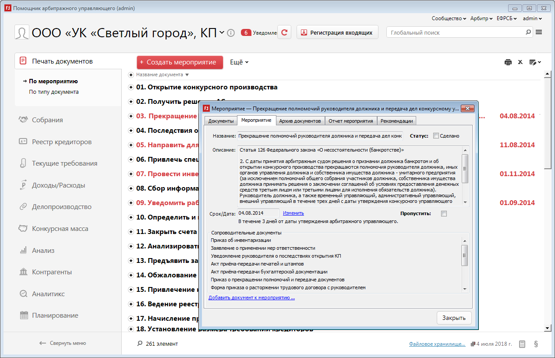Click the magnifier icon in global search
Screen dimensions: 555x358
[528, 32]
